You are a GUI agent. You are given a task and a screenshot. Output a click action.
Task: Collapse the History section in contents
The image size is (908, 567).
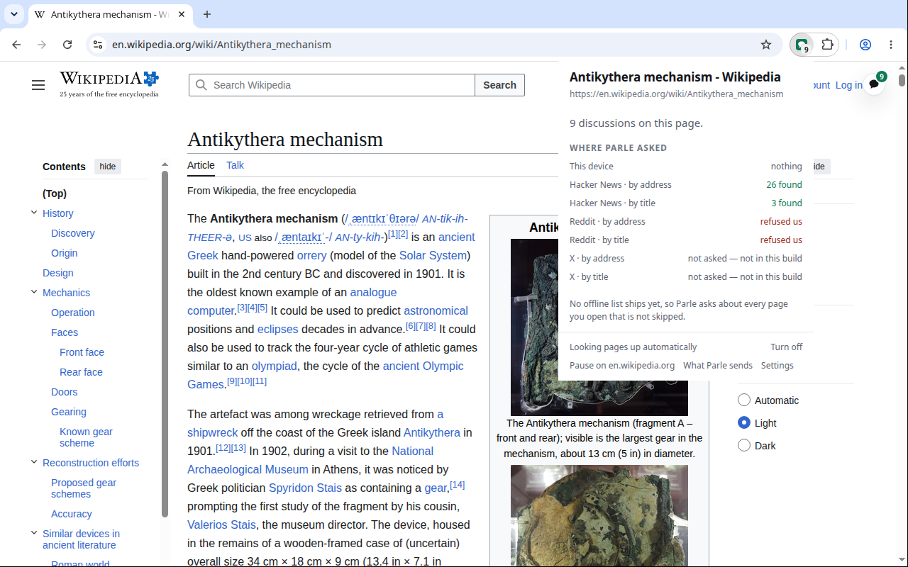33,213
